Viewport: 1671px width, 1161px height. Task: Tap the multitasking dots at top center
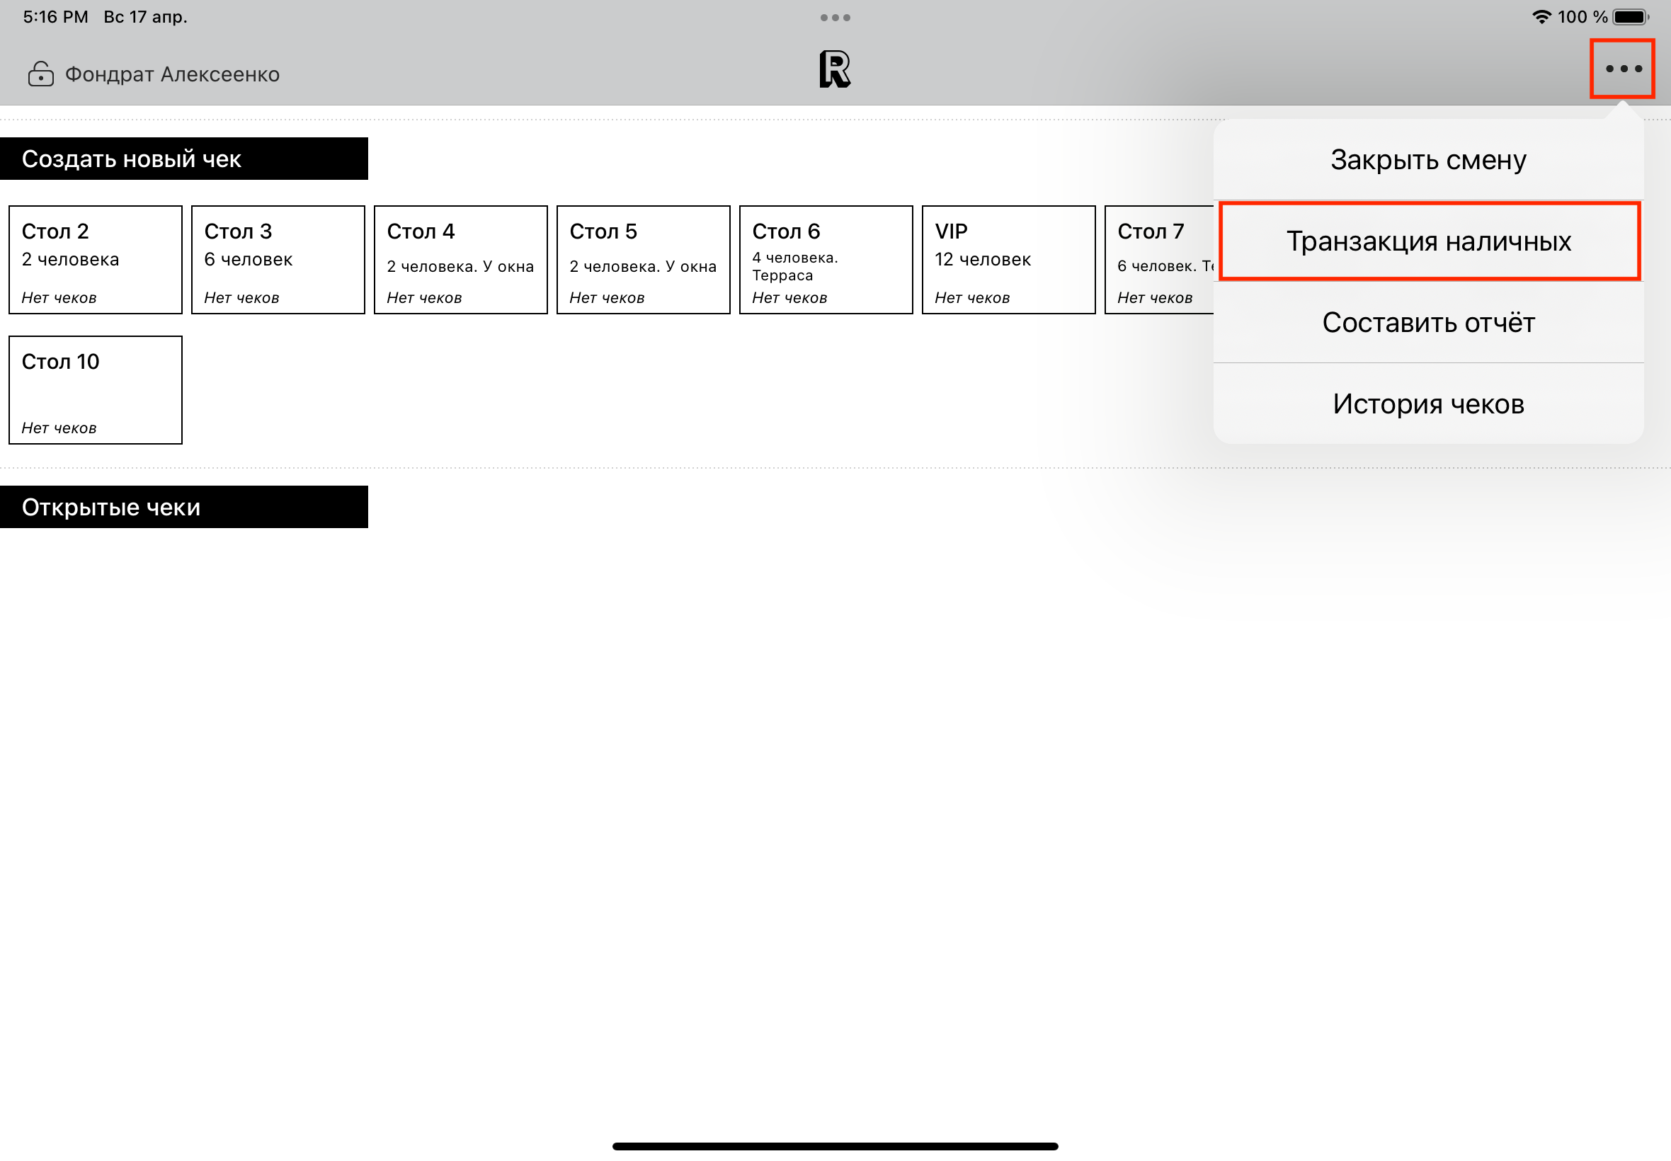(834, 18)
